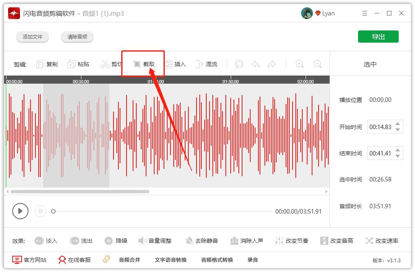Click the undo arrow icon
Image resolution: width=415 pixels, height=272 pixels.
click(256, 64)
